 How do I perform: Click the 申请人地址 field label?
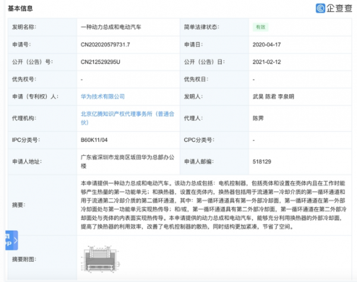point(27,162)
